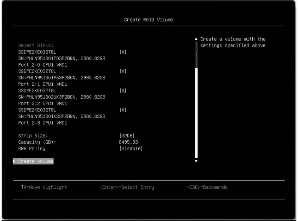Image resolution: width=298 pixels, height=221 pixels.
Task: Click the help text about volume settings
Action: 232,41
